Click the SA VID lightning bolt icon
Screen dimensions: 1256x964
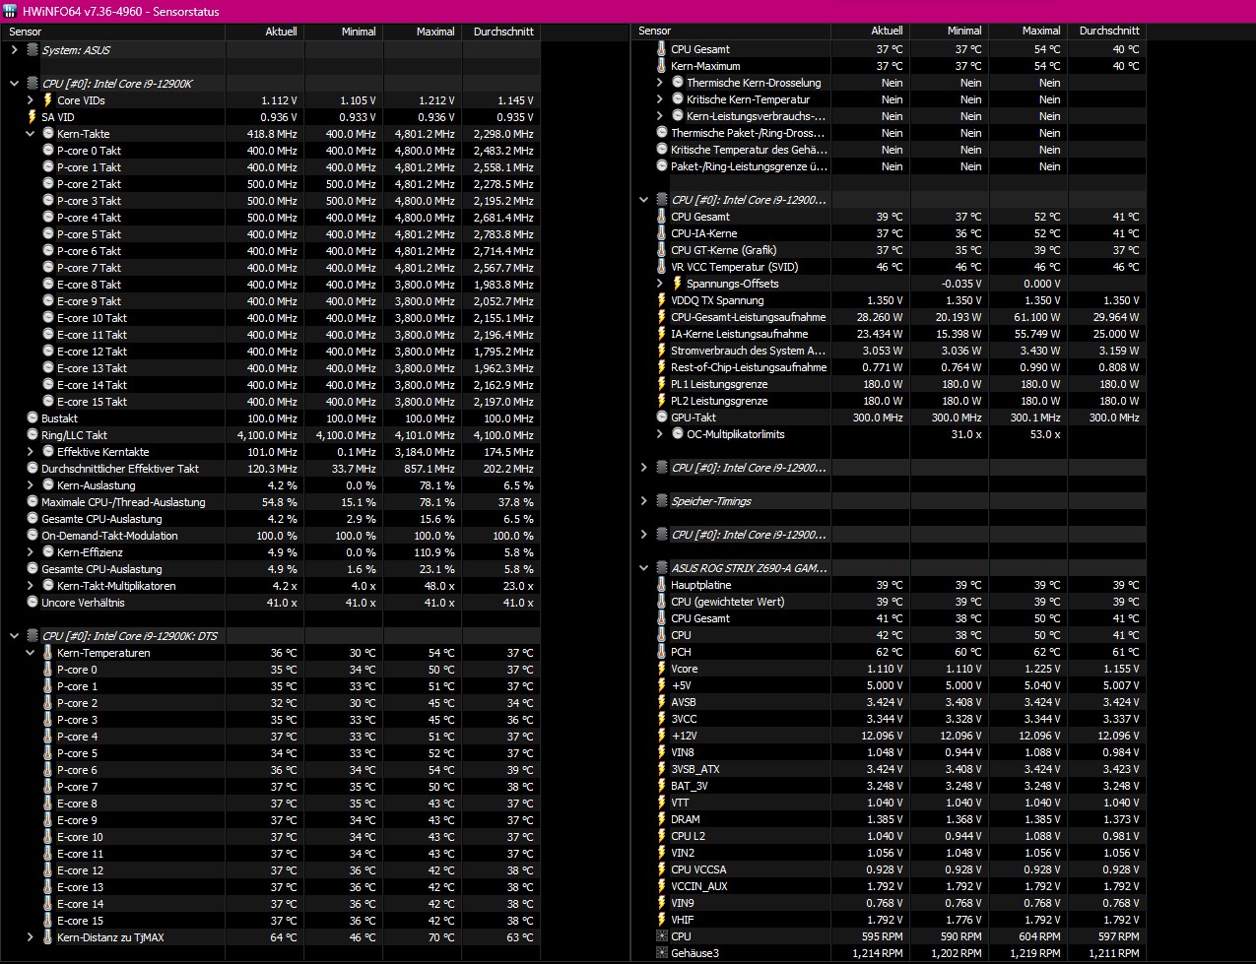[33, 117]
